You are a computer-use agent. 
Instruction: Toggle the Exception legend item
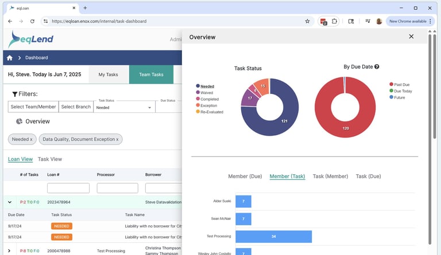click(x=207, y=105)
